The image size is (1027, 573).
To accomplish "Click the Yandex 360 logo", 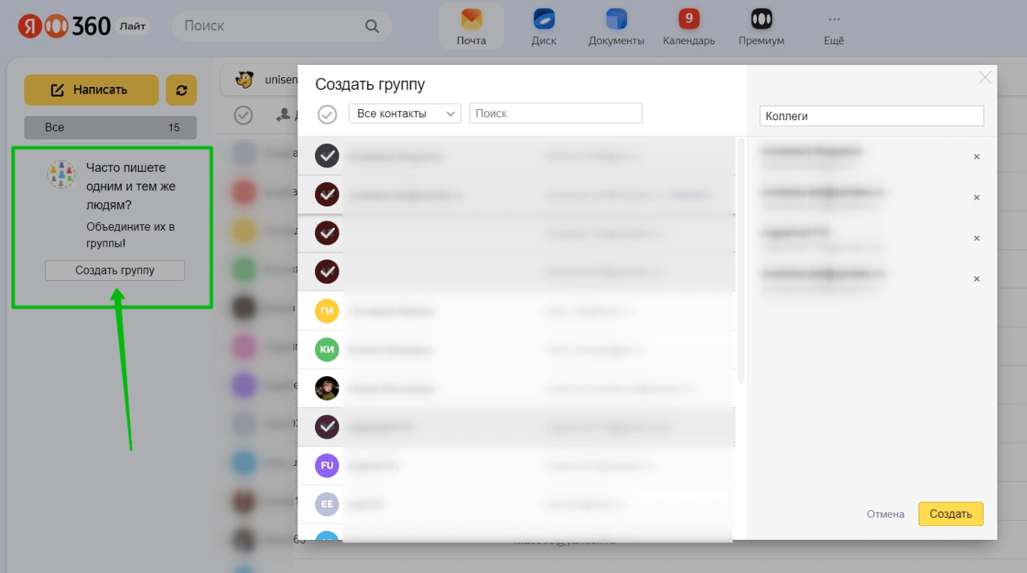I will [65, 27].
